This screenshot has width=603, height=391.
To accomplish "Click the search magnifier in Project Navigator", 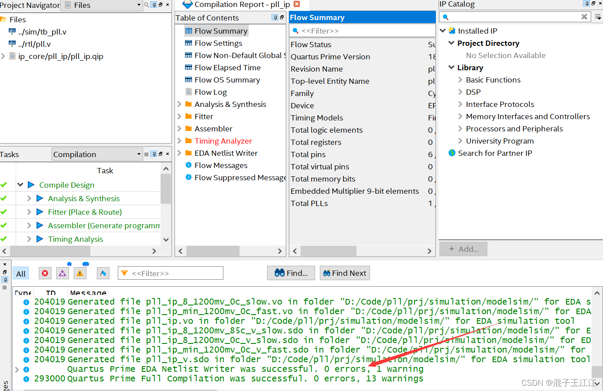I will coord(147,5).
